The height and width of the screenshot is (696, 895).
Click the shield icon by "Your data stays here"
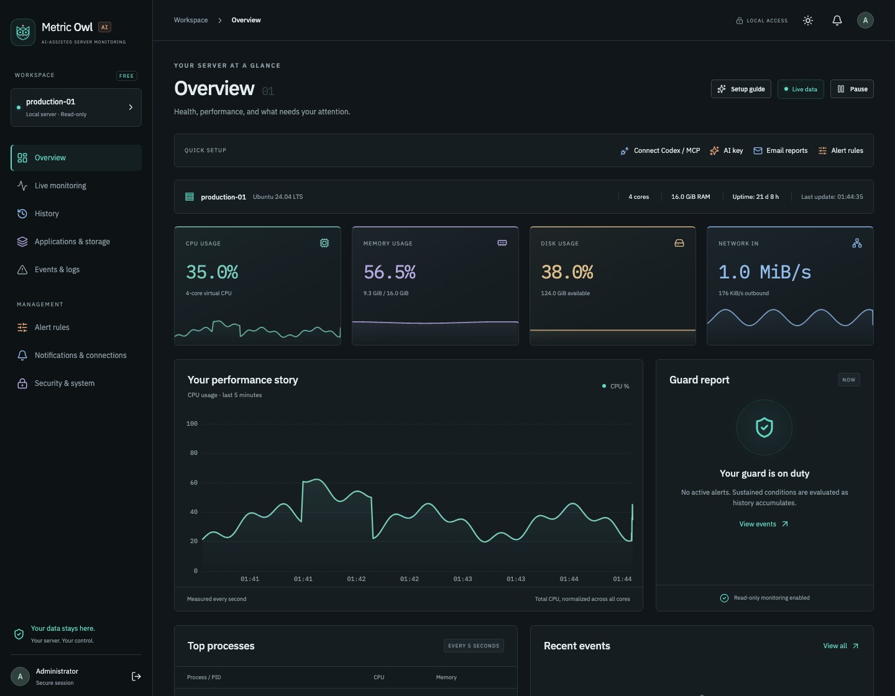tap(19, 634)
